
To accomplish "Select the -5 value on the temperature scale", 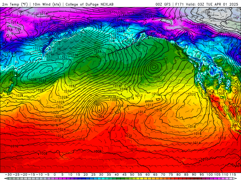I will click(47, 175).
